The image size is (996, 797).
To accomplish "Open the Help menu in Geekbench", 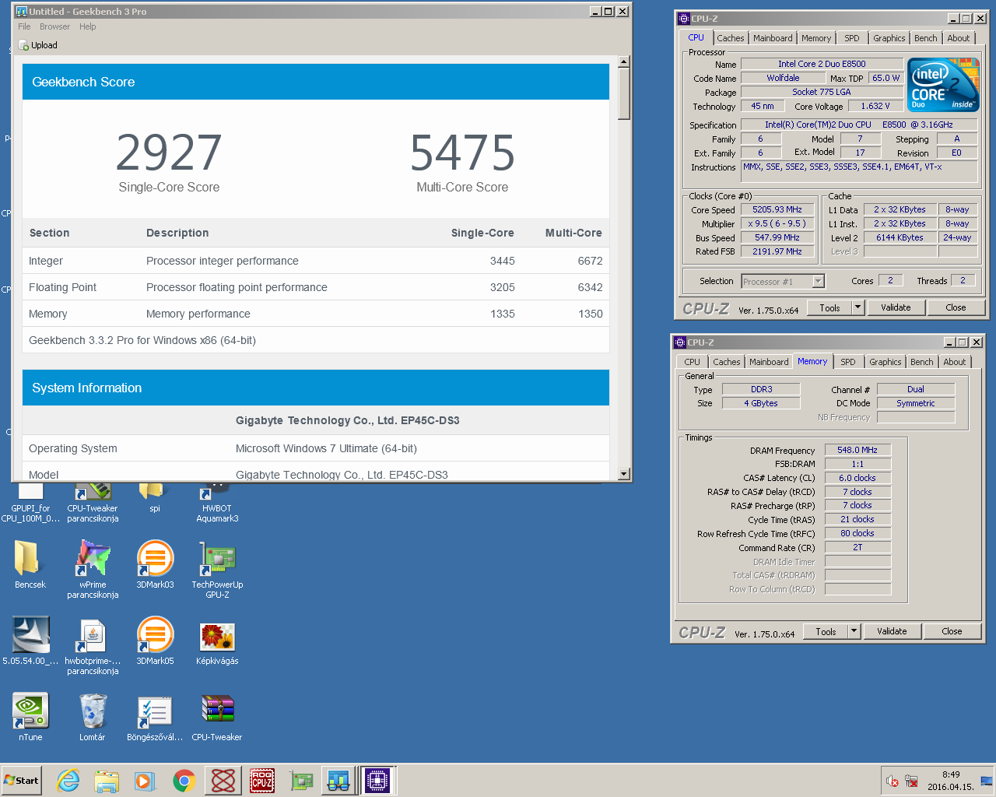I will click(88, 26).
